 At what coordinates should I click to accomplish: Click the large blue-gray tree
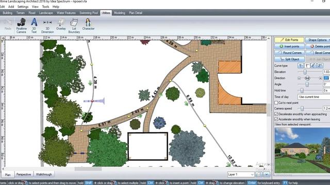[187, 149]
